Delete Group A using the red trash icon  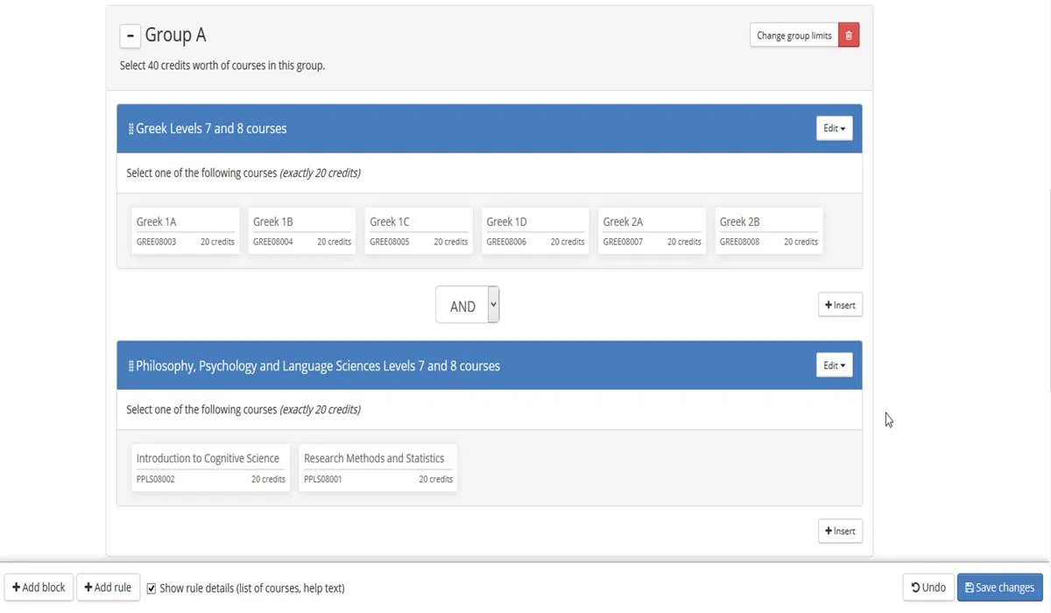point(848,34)
